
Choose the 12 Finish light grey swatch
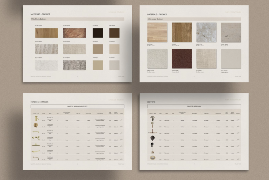point(114,65)
